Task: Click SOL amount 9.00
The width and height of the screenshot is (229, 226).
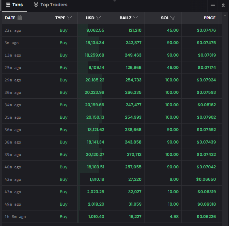Action: point(174,179)
